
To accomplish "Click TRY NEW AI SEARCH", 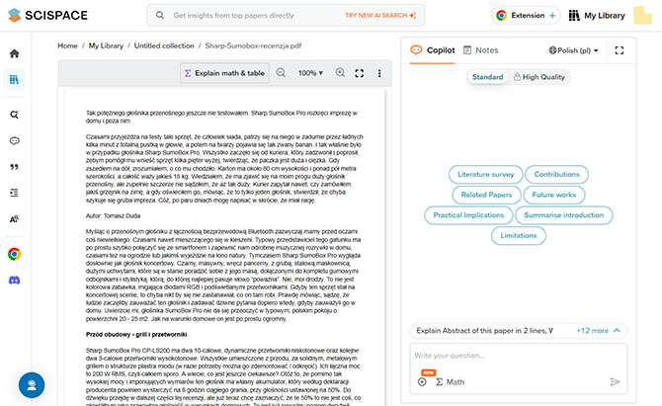I will coord(380,15).
